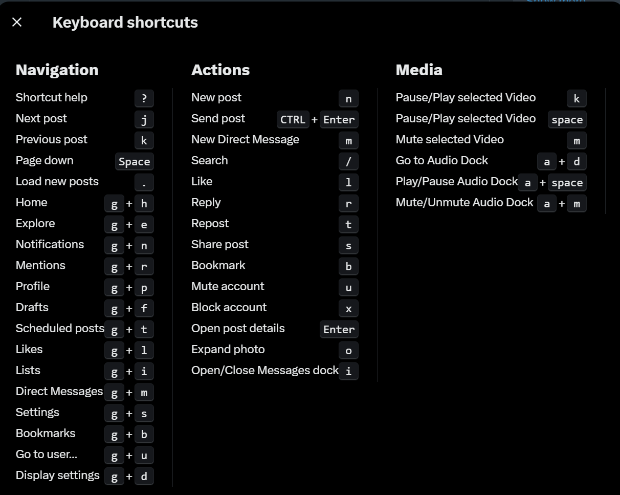Click the 'x' key badge for Block account
Viewport: 620px width, 495px height.
[x=348, y=308]
